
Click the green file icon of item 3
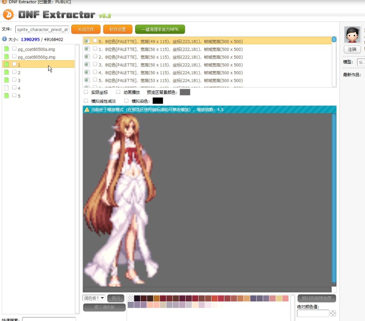[7, 80]
